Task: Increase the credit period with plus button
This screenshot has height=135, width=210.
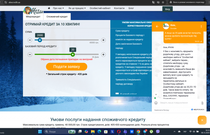Action: tap(103, 54)
